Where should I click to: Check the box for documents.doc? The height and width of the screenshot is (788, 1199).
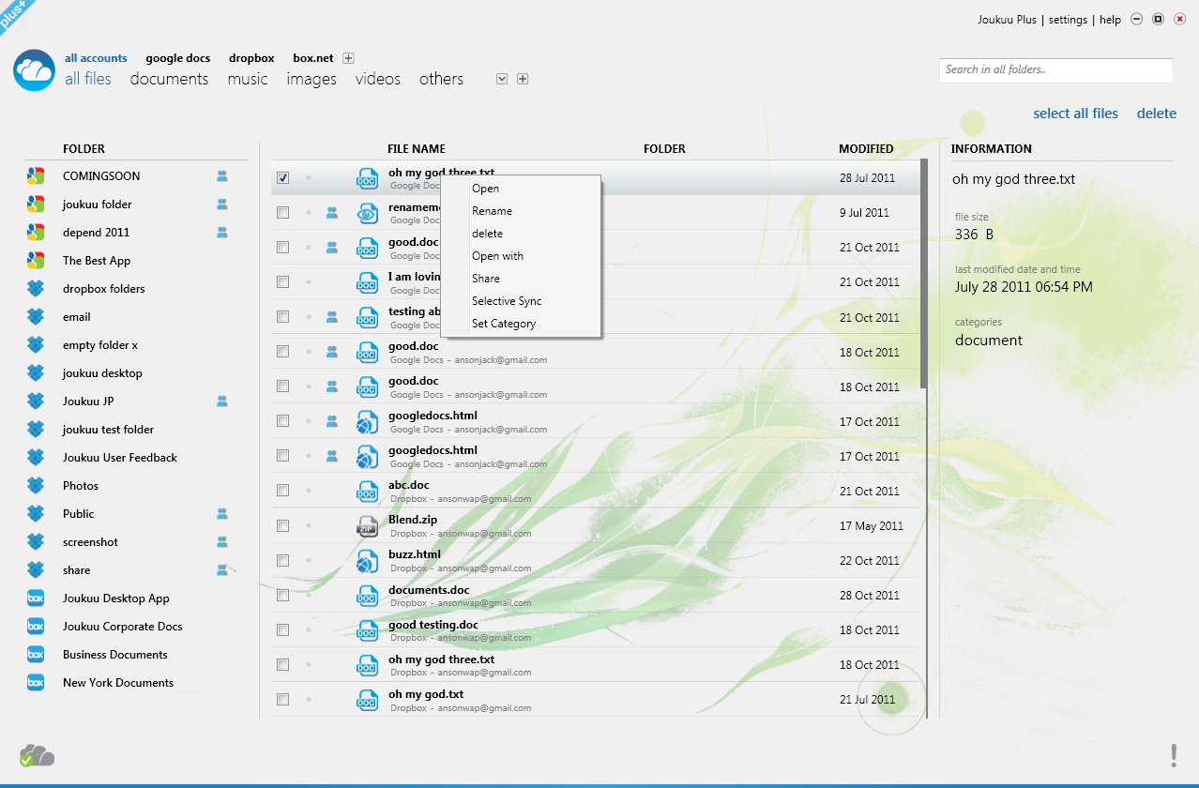point(283,595)
